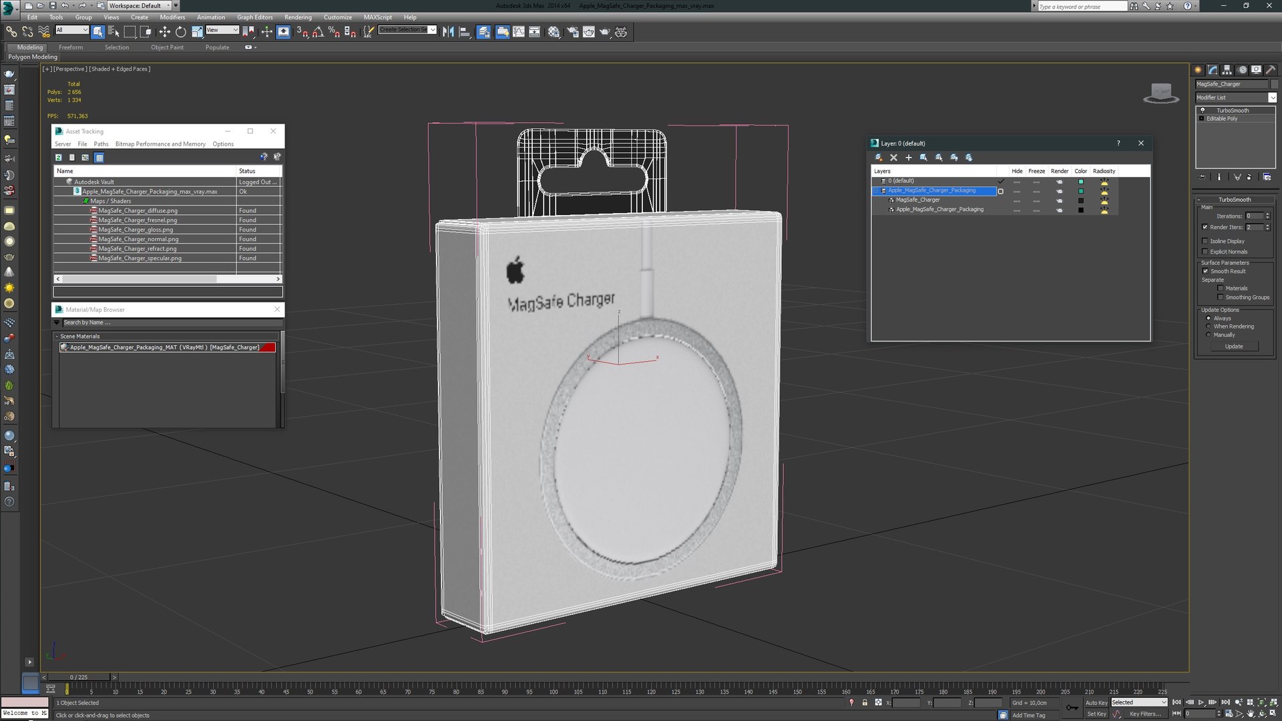The image size is (1282, 721).
Task: Toggle the Render Iters checkbox
Action: tap(1205, 227)
